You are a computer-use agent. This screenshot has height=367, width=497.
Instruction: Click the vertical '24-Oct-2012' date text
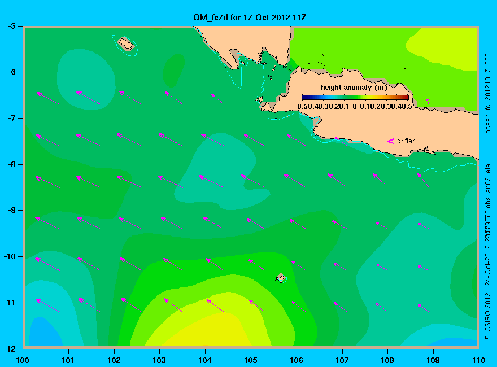click(488, 265)
